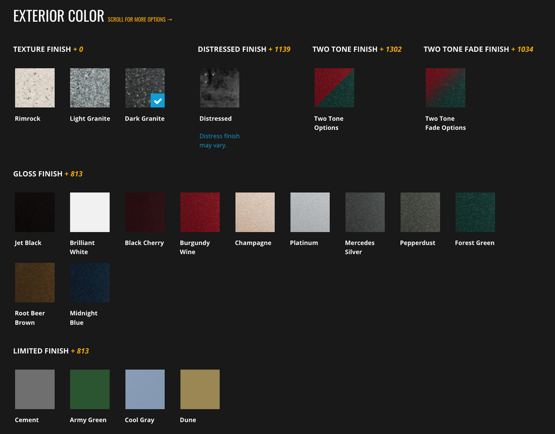Select Midnight Blue gloss color
This screenshot has width=555, height=434.
point(89,282)
